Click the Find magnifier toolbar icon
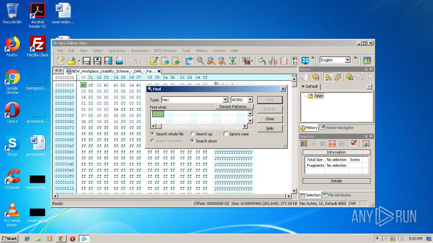The image size is (433, 243). click(x=201, y=61)
